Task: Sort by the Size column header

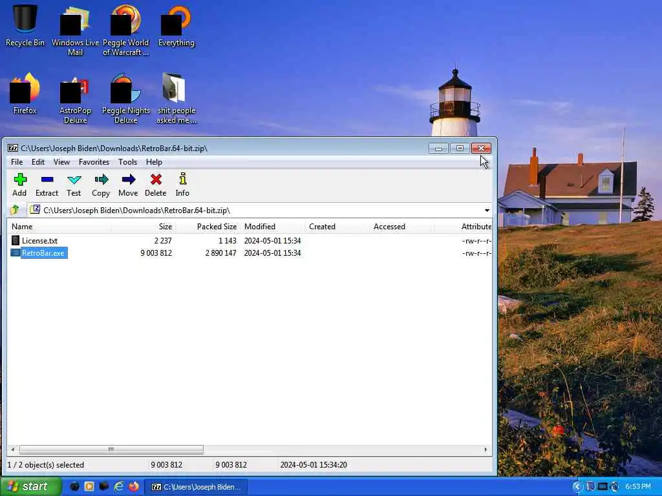Action: [x=144, y=227]
